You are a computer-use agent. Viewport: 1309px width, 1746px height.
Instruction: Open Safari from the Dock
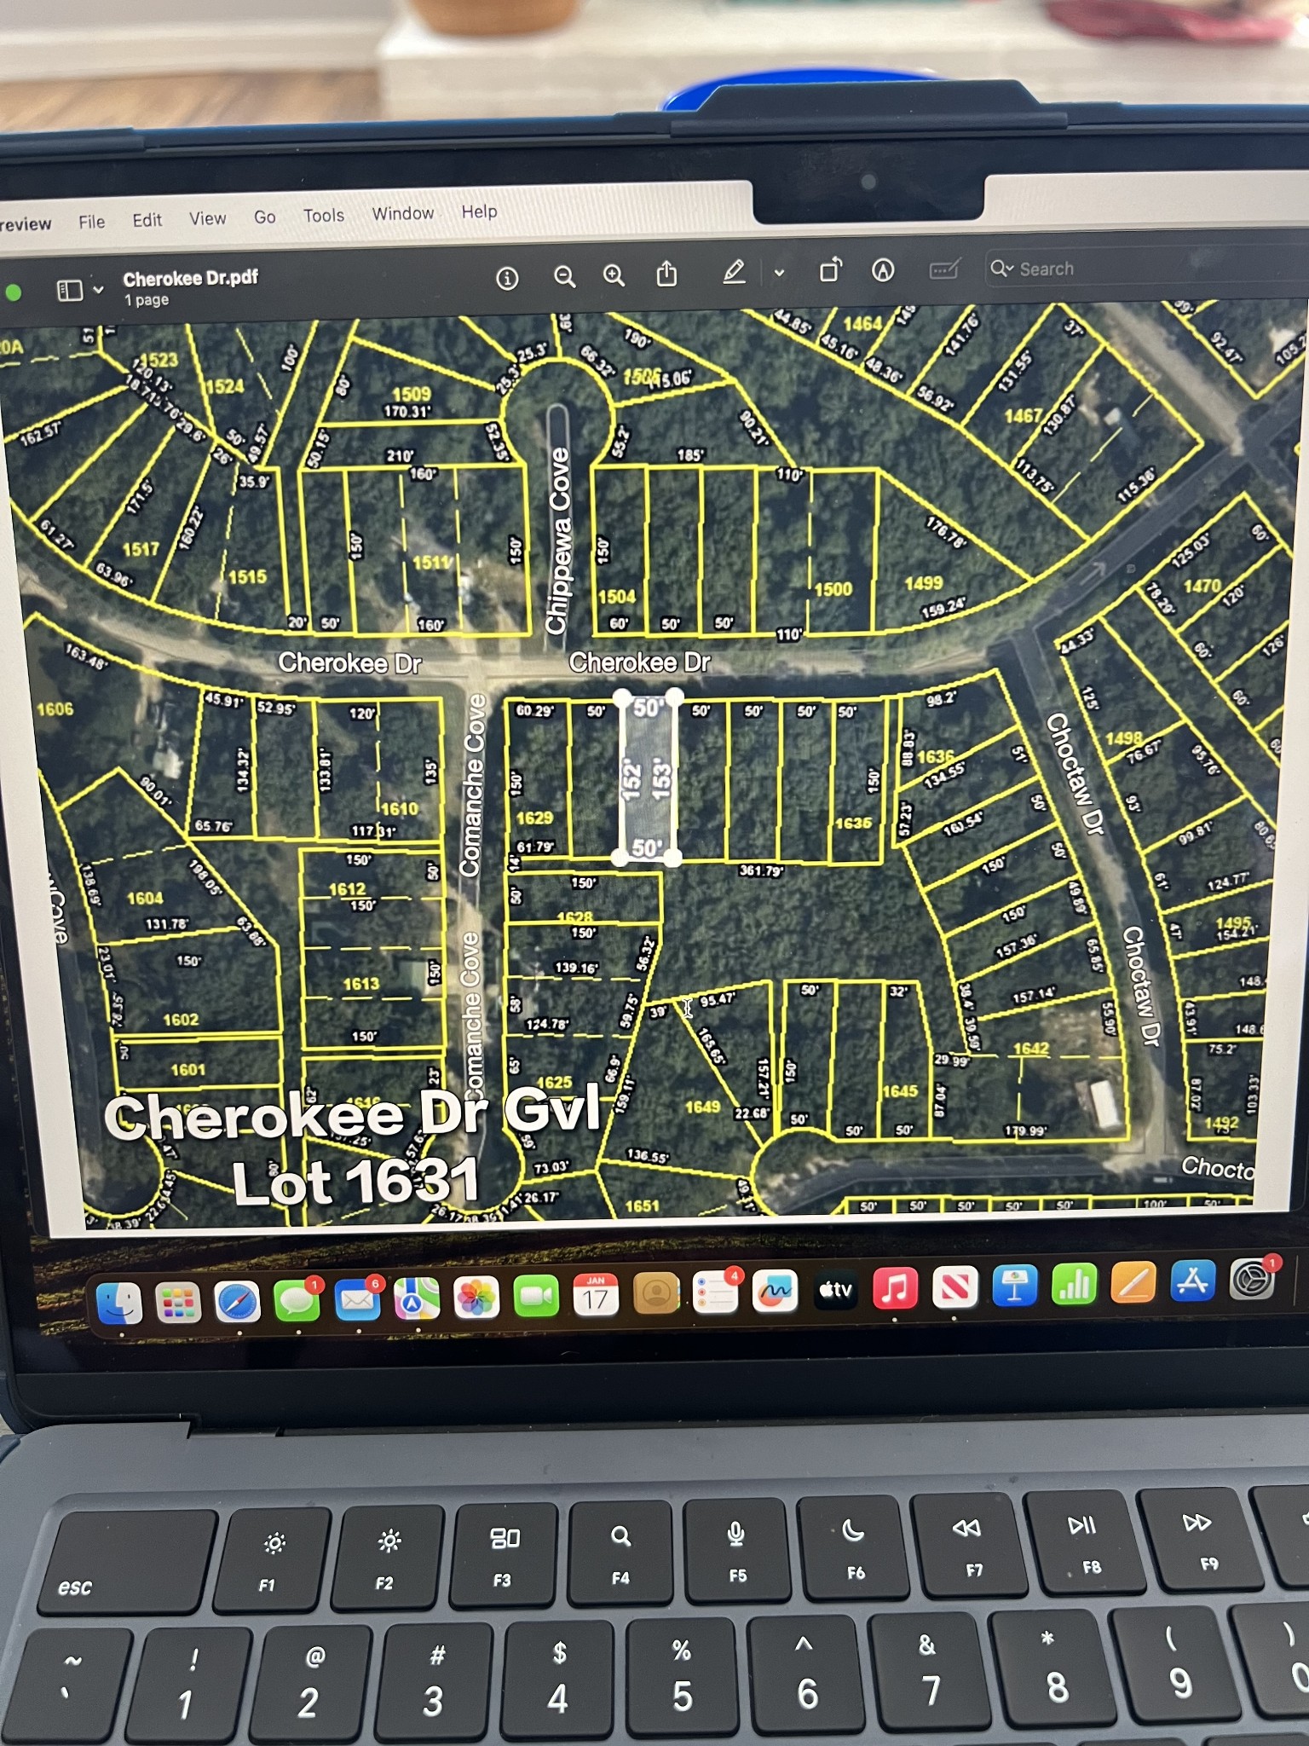point(238,1303)
